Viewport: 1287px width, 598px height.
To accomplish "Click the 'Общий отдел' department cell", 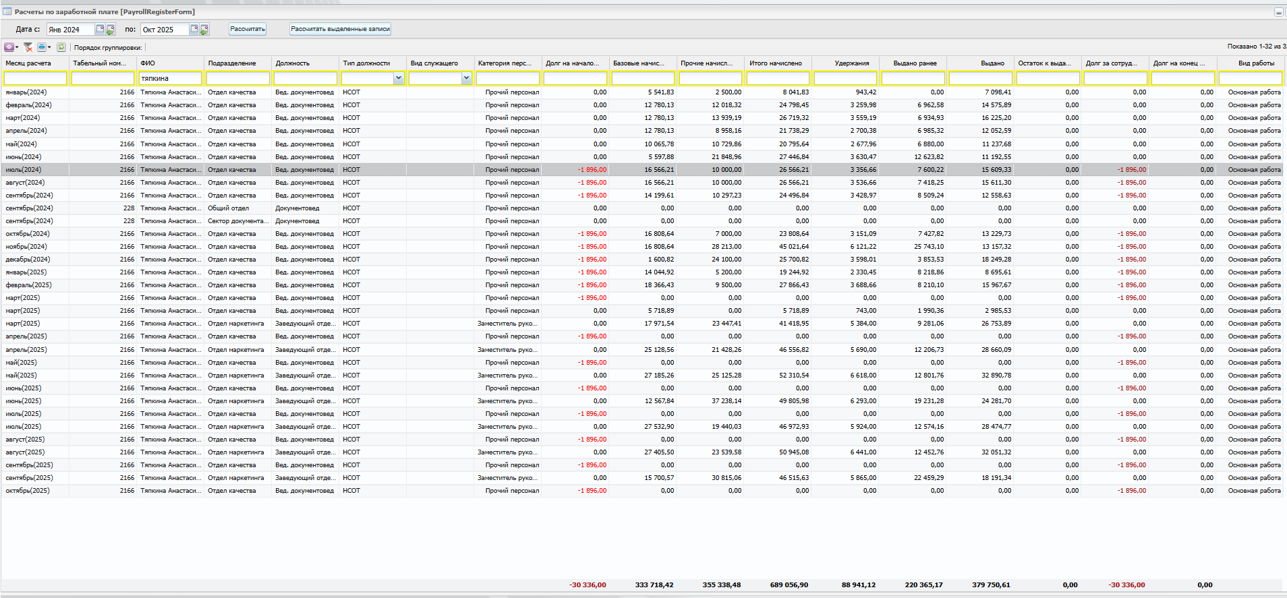I will point(238,208).
